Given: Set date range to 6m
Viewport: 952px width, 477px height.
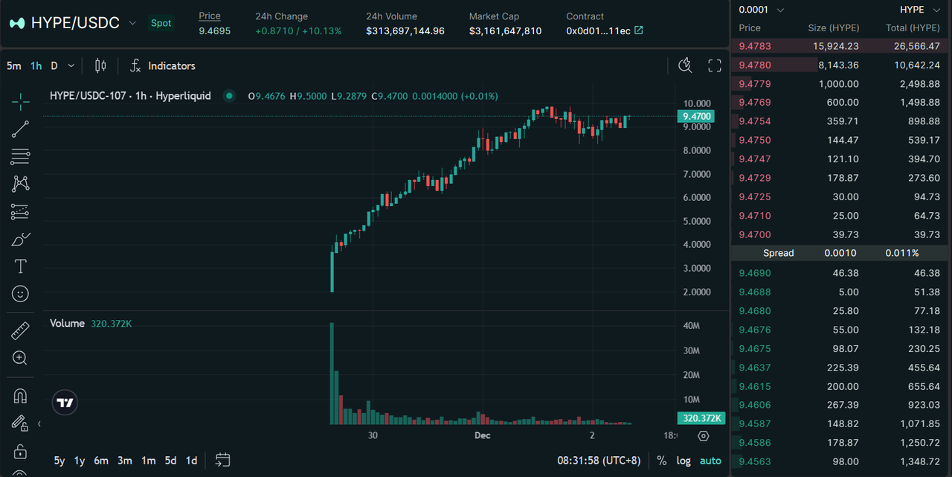Looking at the screenshot, I should (x=101, y=461).
